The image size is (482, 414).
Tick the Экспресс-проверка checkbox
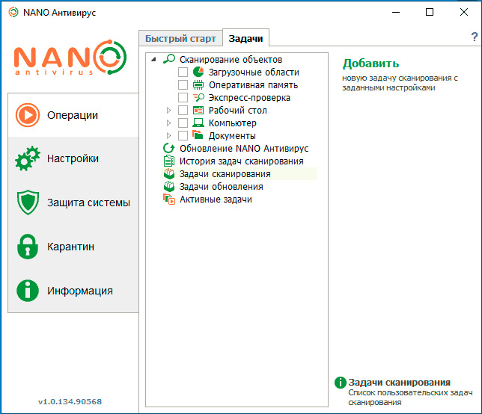183,97
